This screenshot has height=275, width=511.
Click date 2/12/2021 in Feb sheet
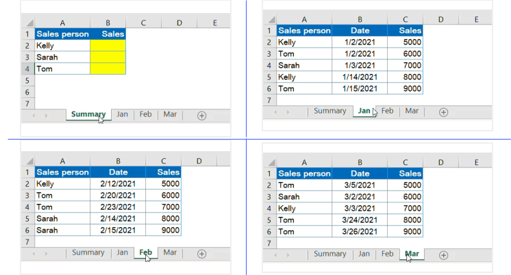(118, 184)
